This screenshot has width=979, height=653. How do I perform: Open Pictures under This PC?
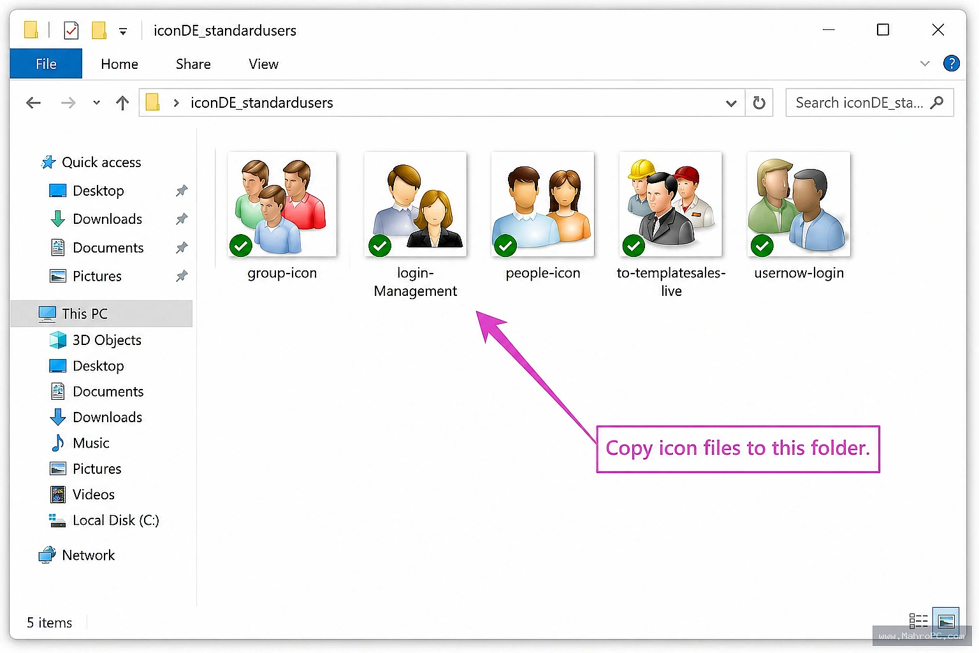tap(97, 469)
